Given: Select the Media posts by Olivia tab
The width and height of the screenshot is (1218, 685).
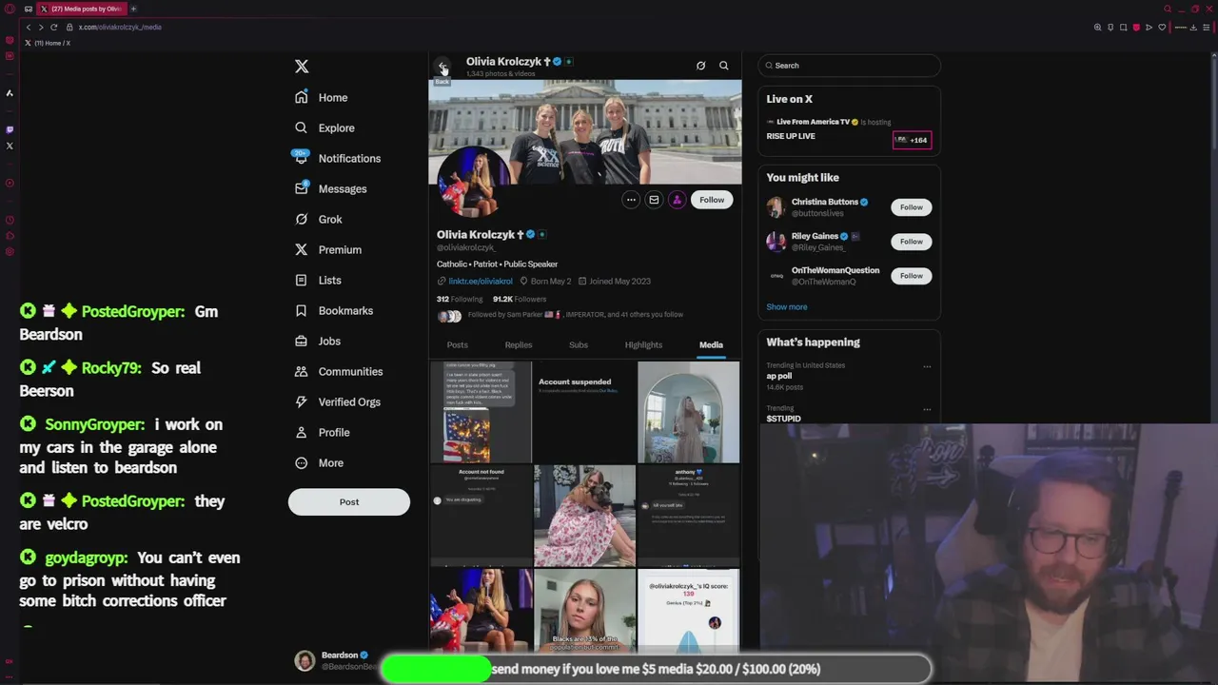Looking at the screenshot, I should [x=81, y=9].
